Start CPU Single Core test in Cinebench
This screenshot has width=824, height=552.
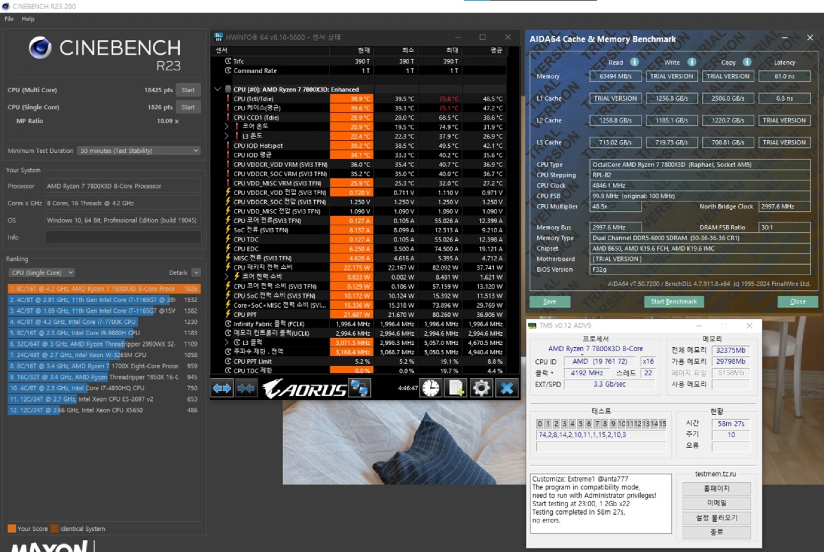(188, 107)
